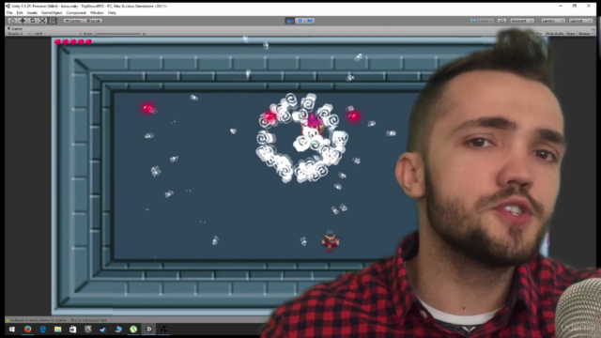Toggle the Stats overlay button
601x338 pixels.
coord(571,34)
